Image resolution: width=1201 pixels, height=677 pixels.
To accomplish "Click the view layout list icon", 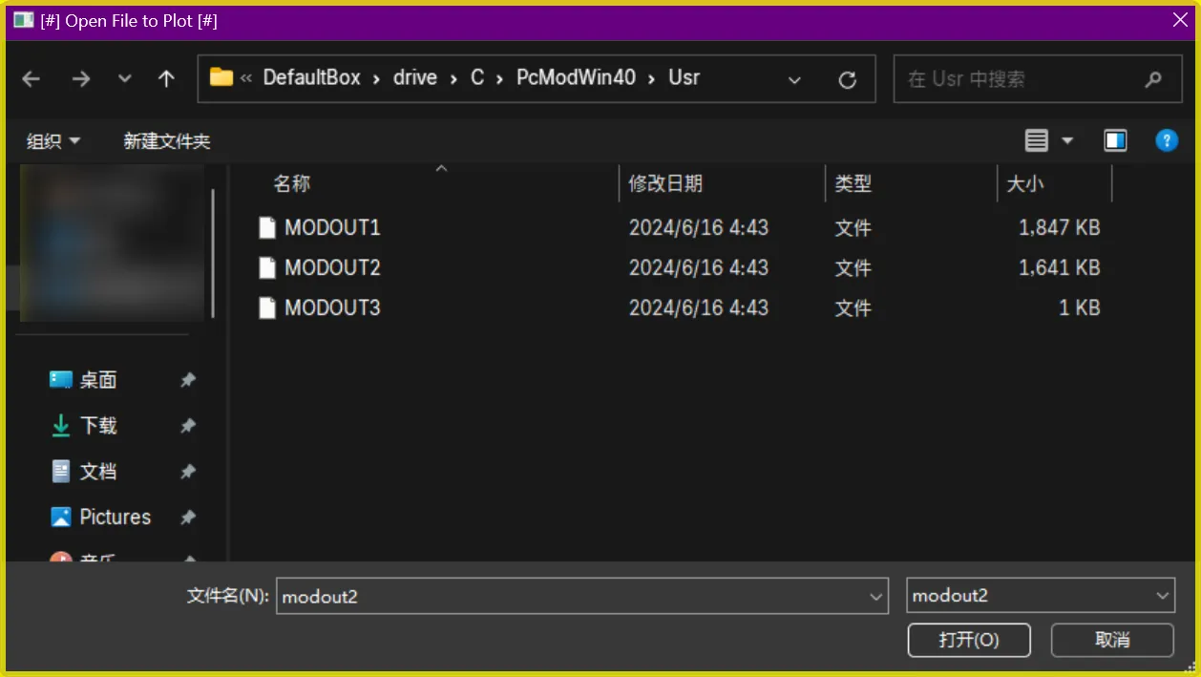I will 1036,141.
